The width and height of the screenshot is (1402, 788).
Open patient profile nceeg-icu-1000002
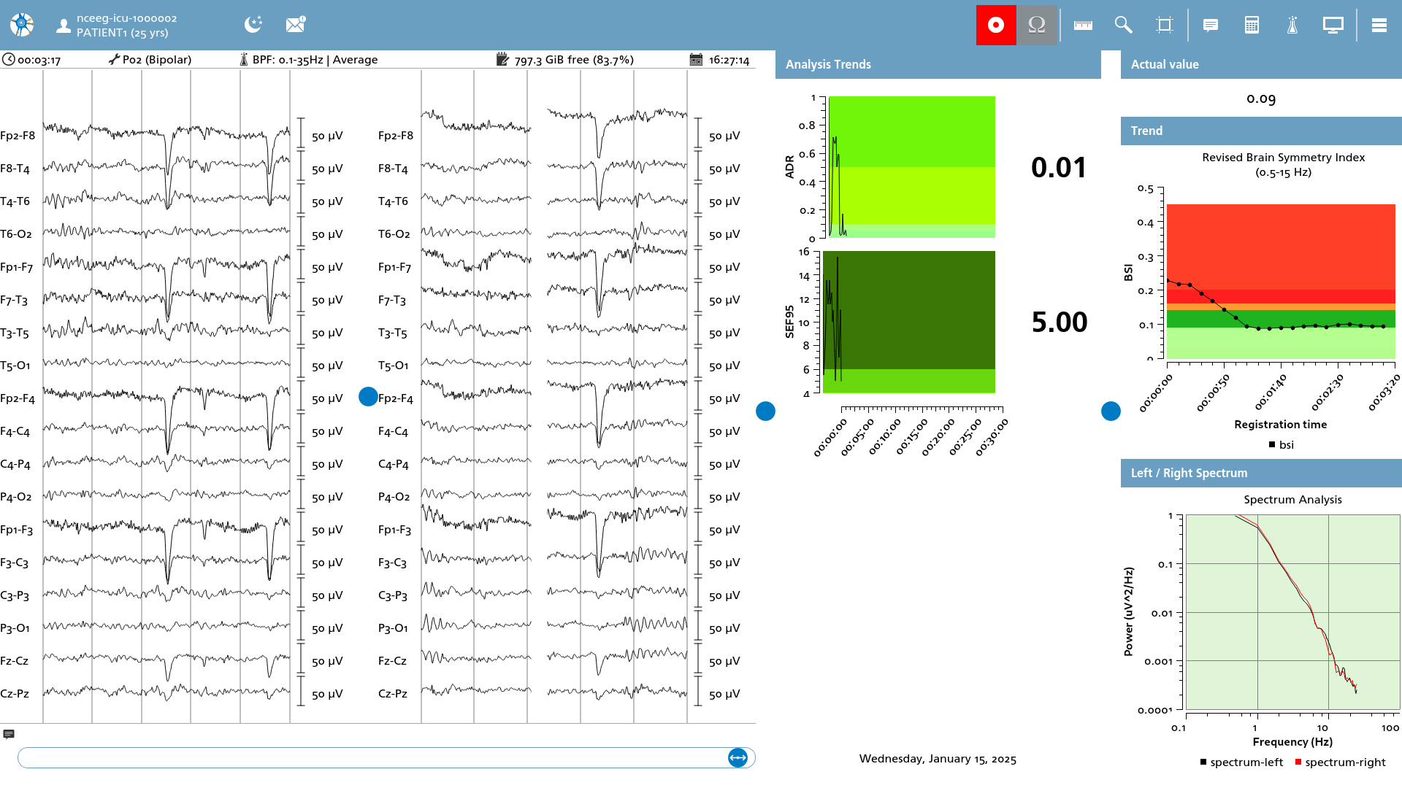tap(117, 26)
